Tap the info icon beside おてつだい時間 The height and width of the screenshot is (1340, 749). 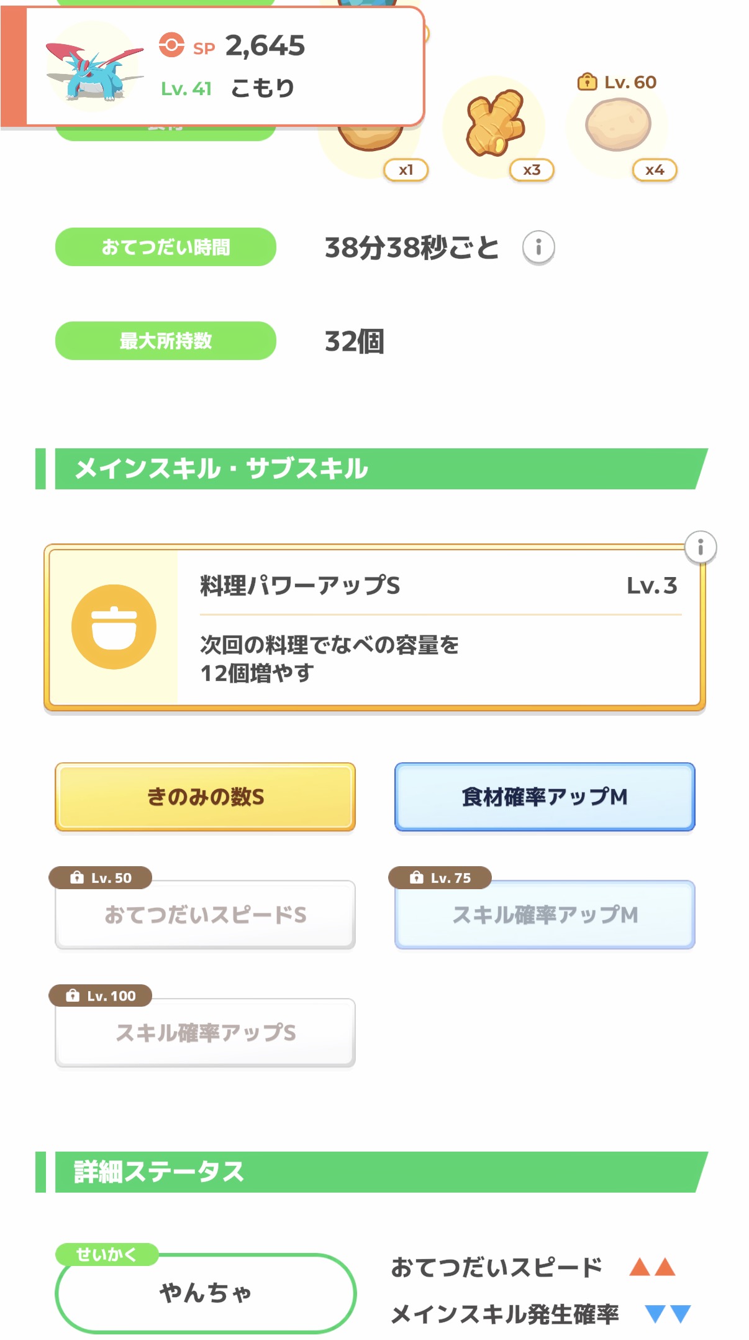[538, 247]
